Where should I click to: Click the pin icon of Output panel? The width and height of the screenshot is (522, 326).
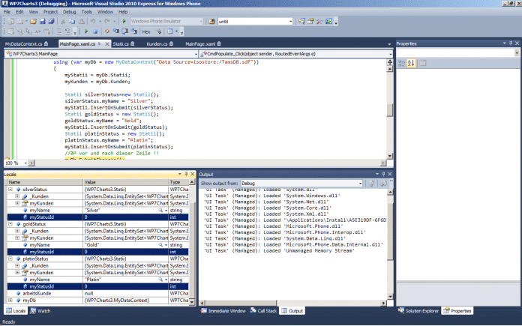383,174
